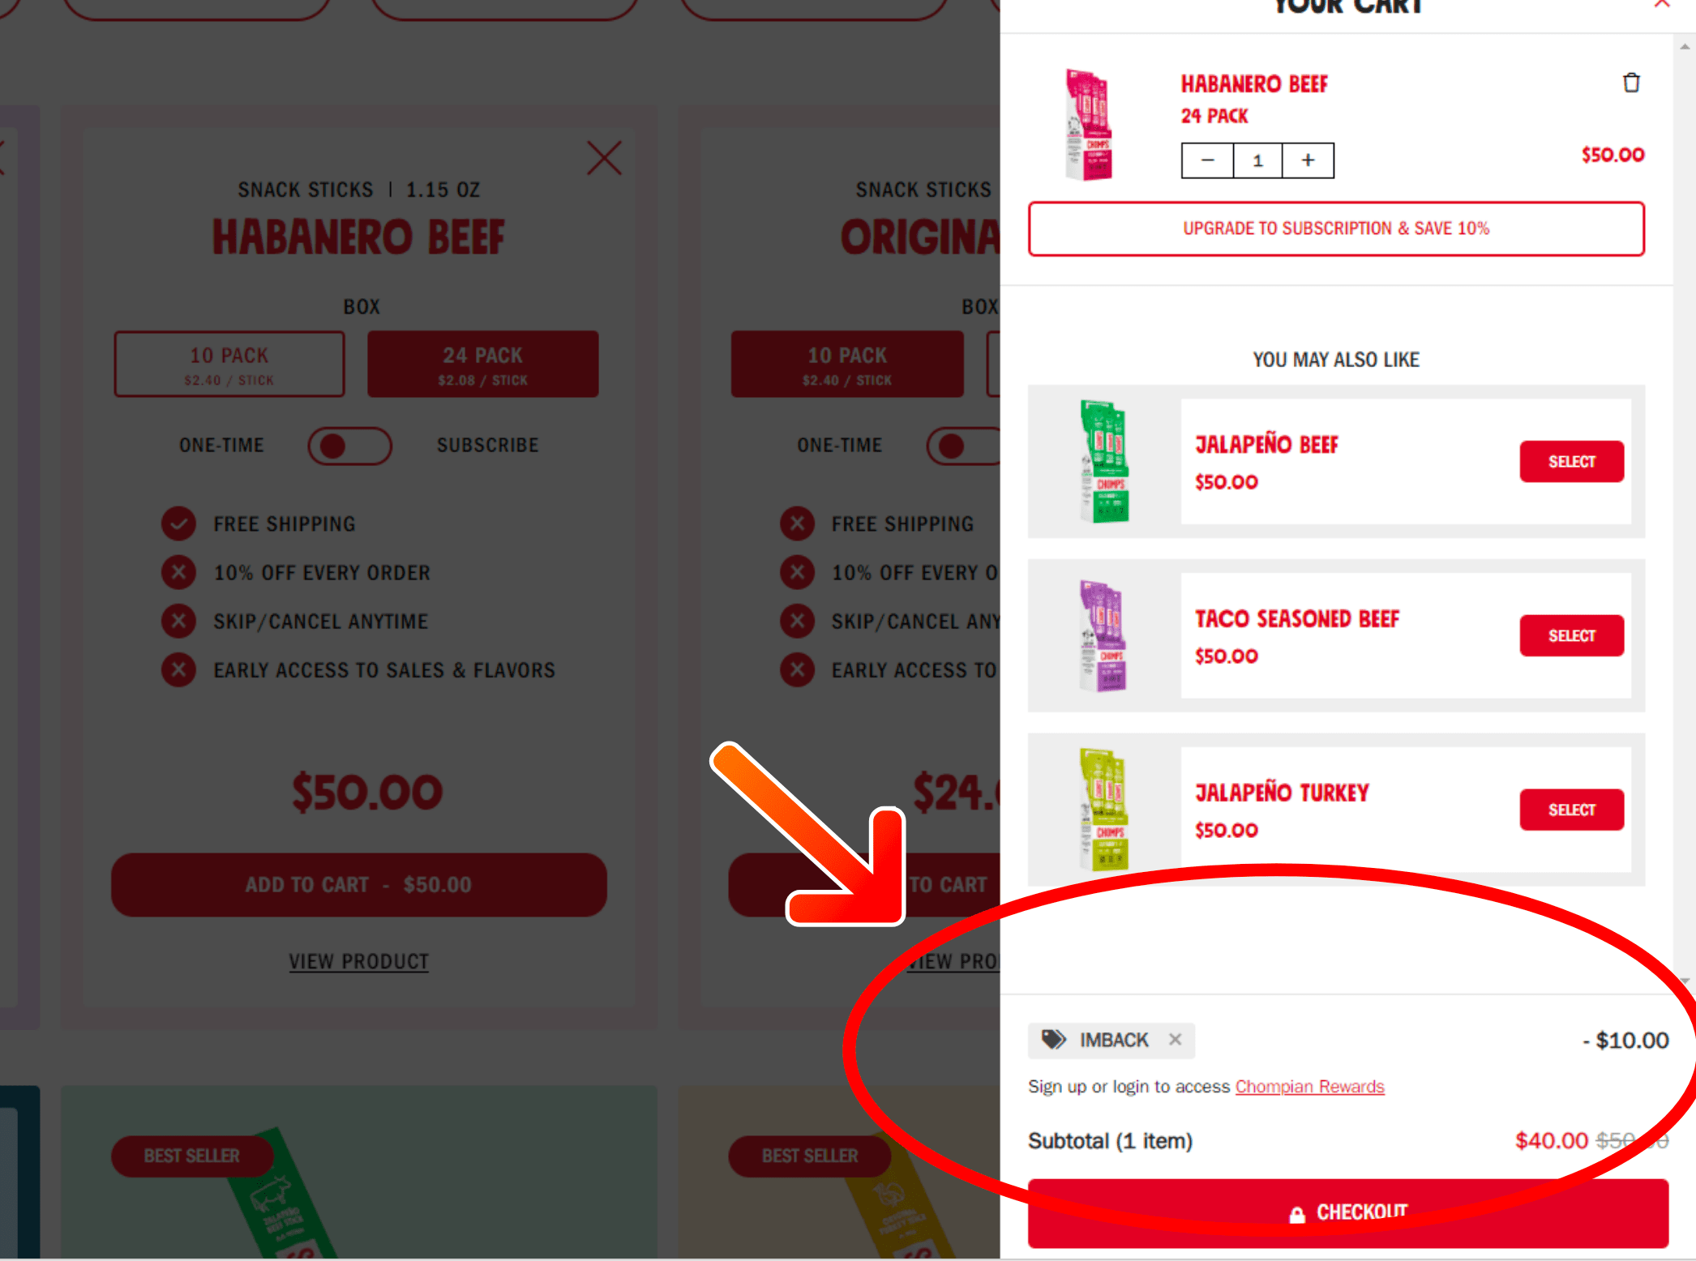Click the cart scrollbar down arrow
The image size is (1696, 1261).
coord(1685,981)
